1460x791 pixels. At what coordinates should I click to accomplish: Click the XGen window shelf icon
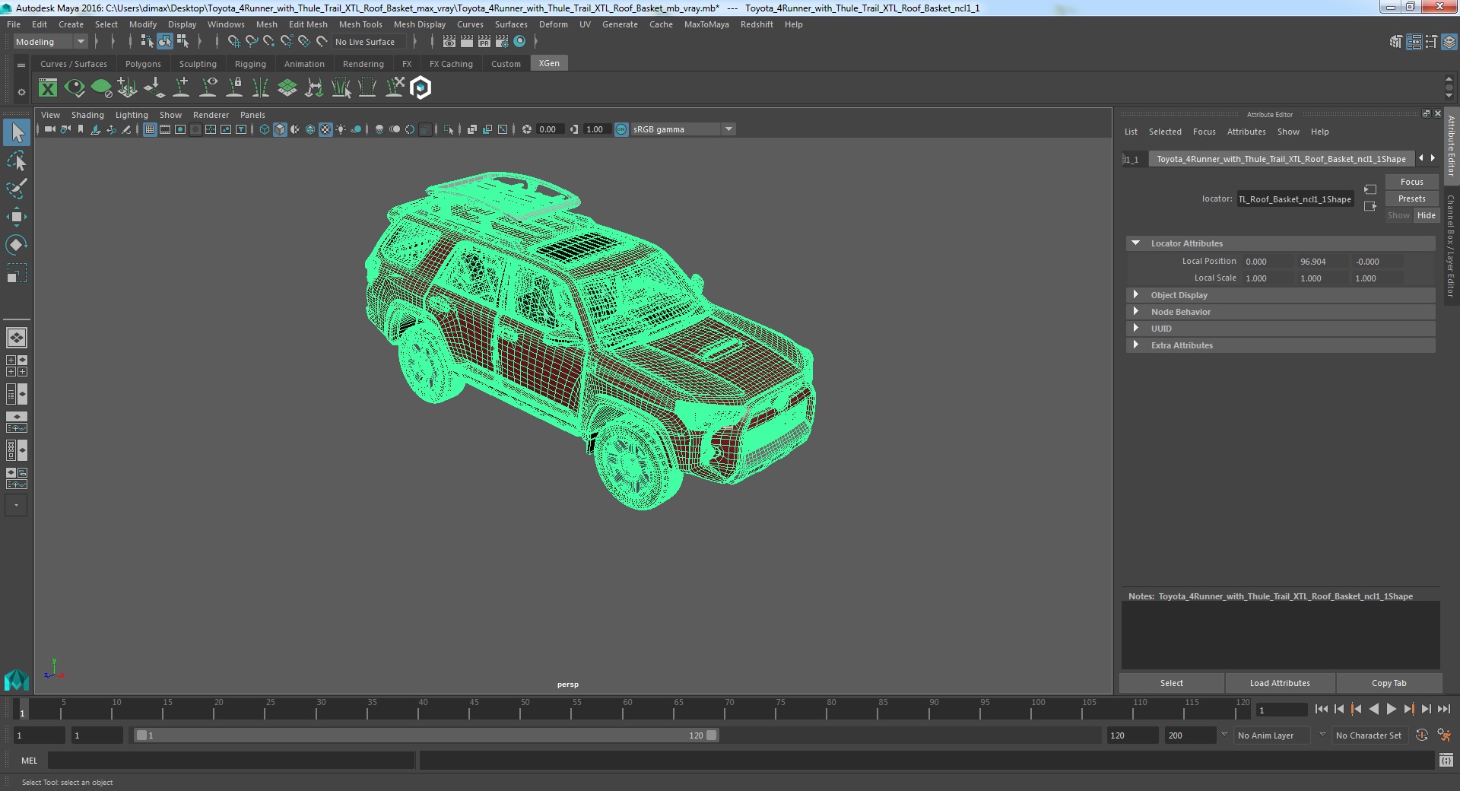tap(48, 88)
